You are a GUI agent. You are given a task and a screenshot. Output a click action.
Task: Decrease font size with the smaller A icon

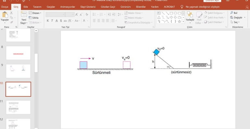(x=81, y=15)
